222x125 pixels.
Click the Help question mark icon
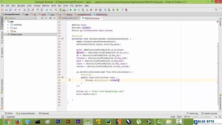click(x=122, y=10)
